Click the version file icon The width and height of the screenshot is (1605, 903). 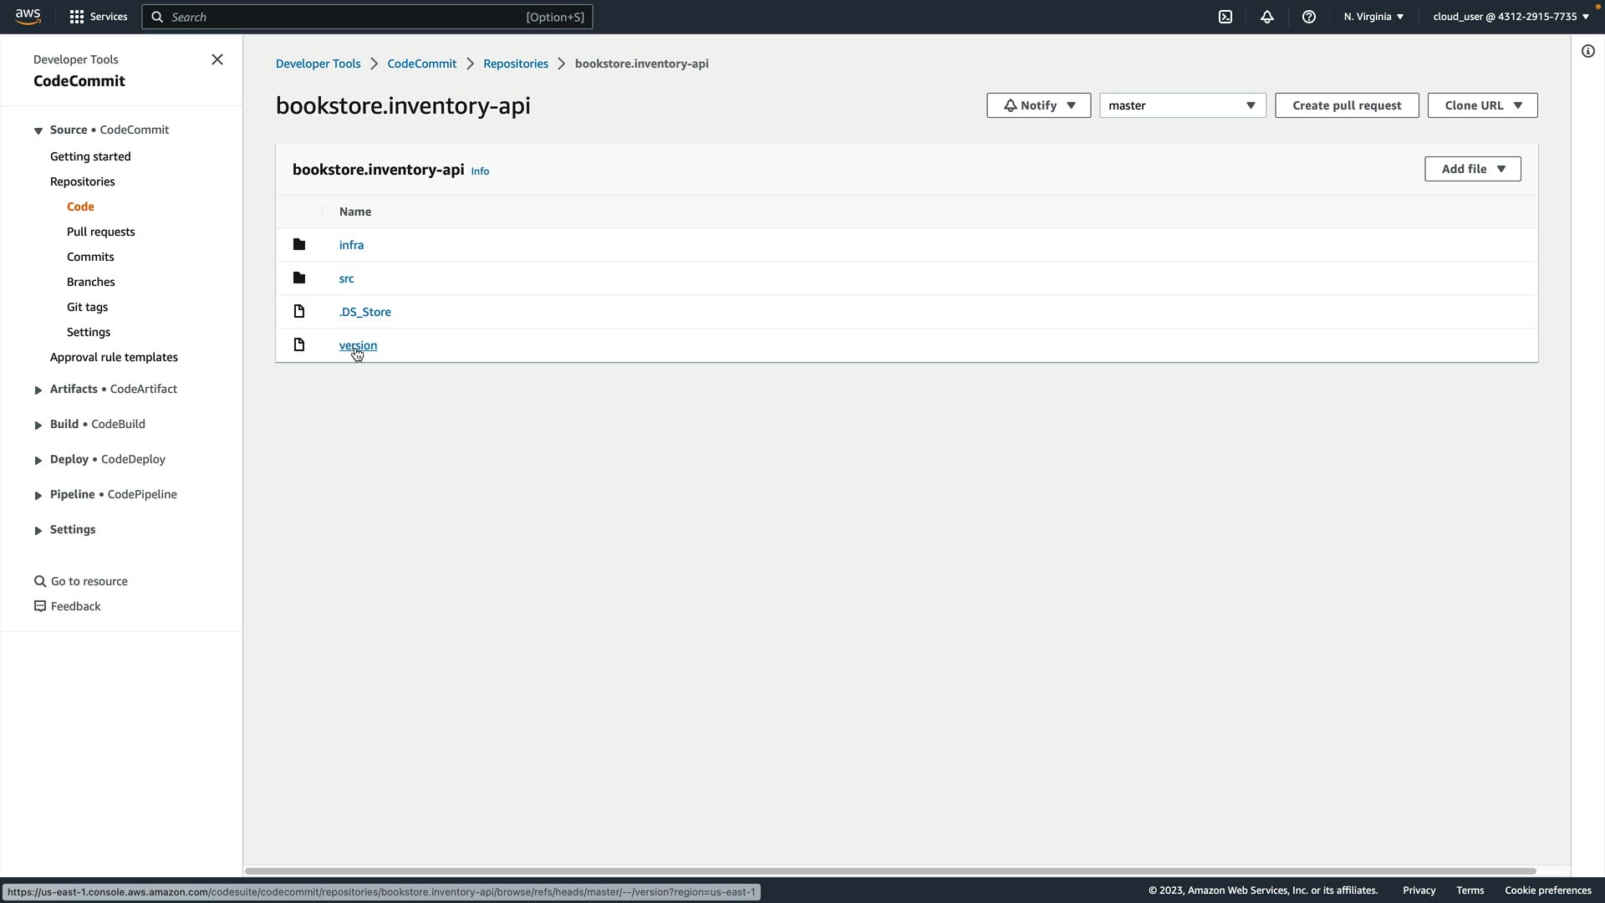pyautogui.click(x=299, y=345)
